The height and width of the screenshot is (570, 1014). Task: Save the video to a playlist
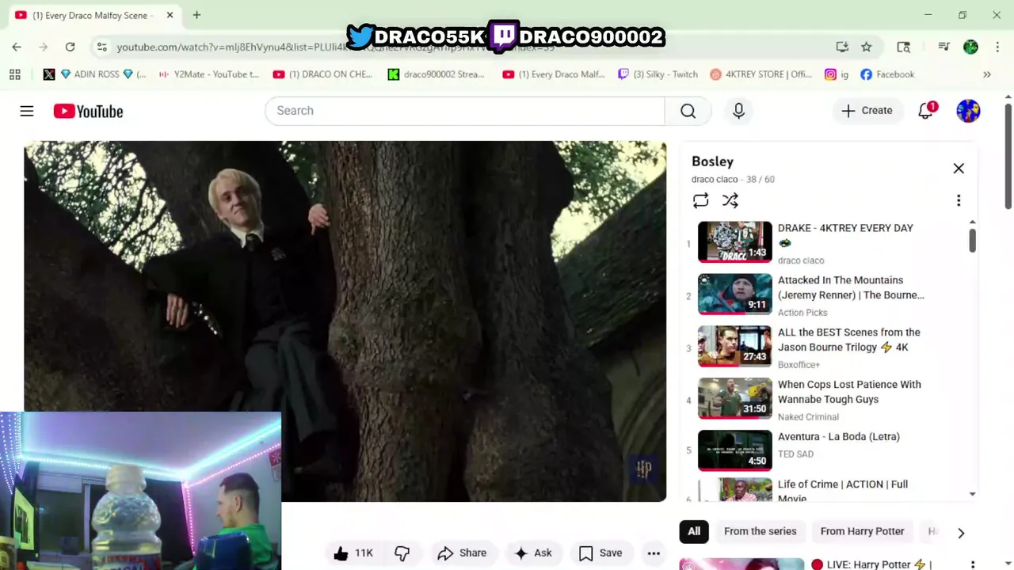click(x=600, y=553)
